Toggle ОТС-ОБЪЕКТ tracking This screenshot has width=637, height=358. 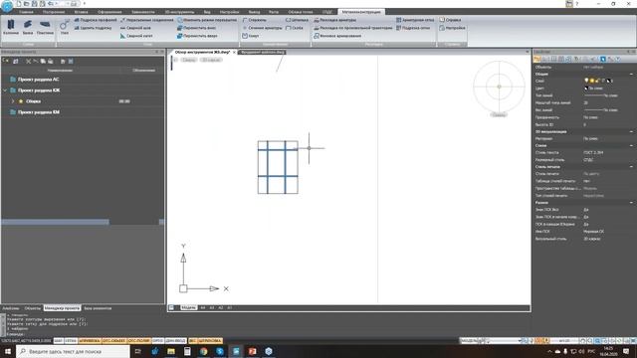pyautogui.click(x=114, y=341)
